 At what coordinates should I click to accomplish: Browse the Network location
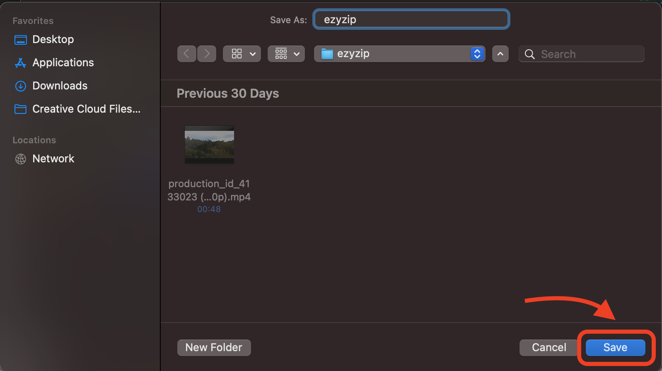pos(53,159)
